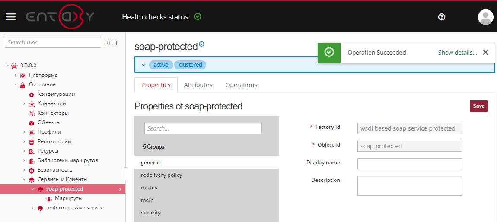This screenshot has width=497, height=222.
Task: Focus the property groups Search field
Action: coord(203,128)
